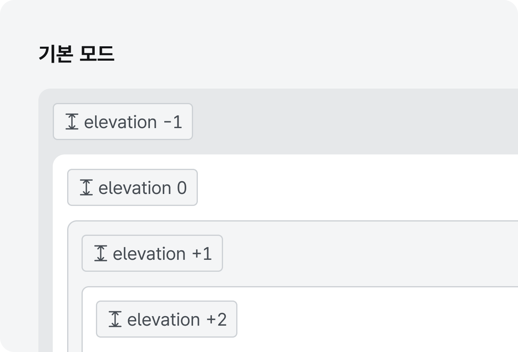
Task: Click the word 모드 in the heading
Action: tap(97, 53)
